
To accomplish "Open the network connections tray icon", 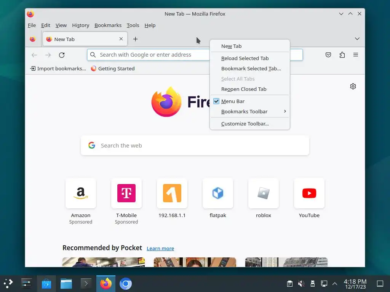I will pyautogui.click(x=324, y=284).
